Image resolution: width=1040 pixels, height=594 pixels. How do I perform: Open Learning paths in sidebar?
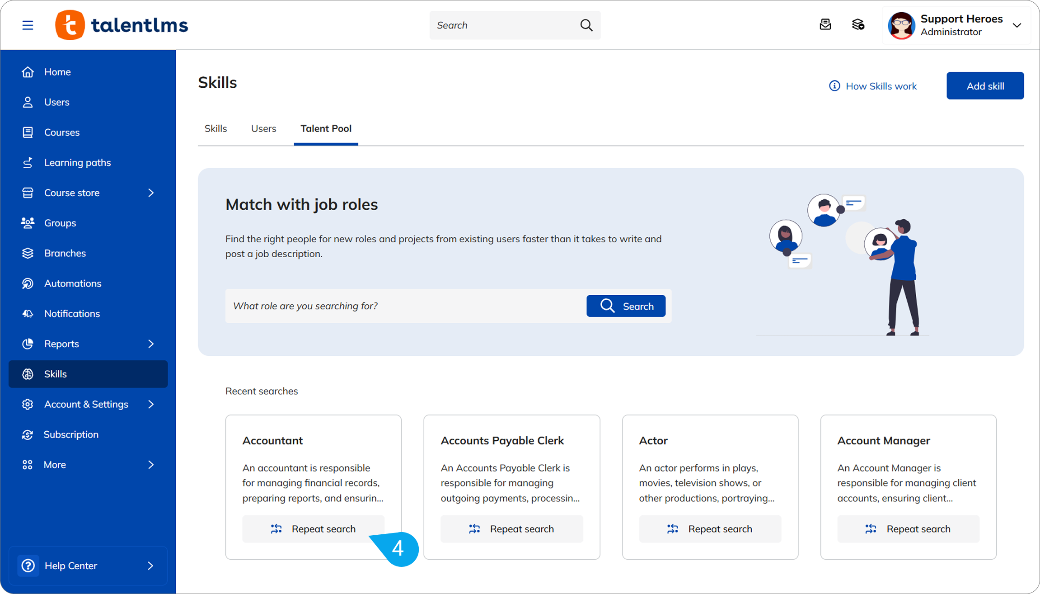point(77,163)
